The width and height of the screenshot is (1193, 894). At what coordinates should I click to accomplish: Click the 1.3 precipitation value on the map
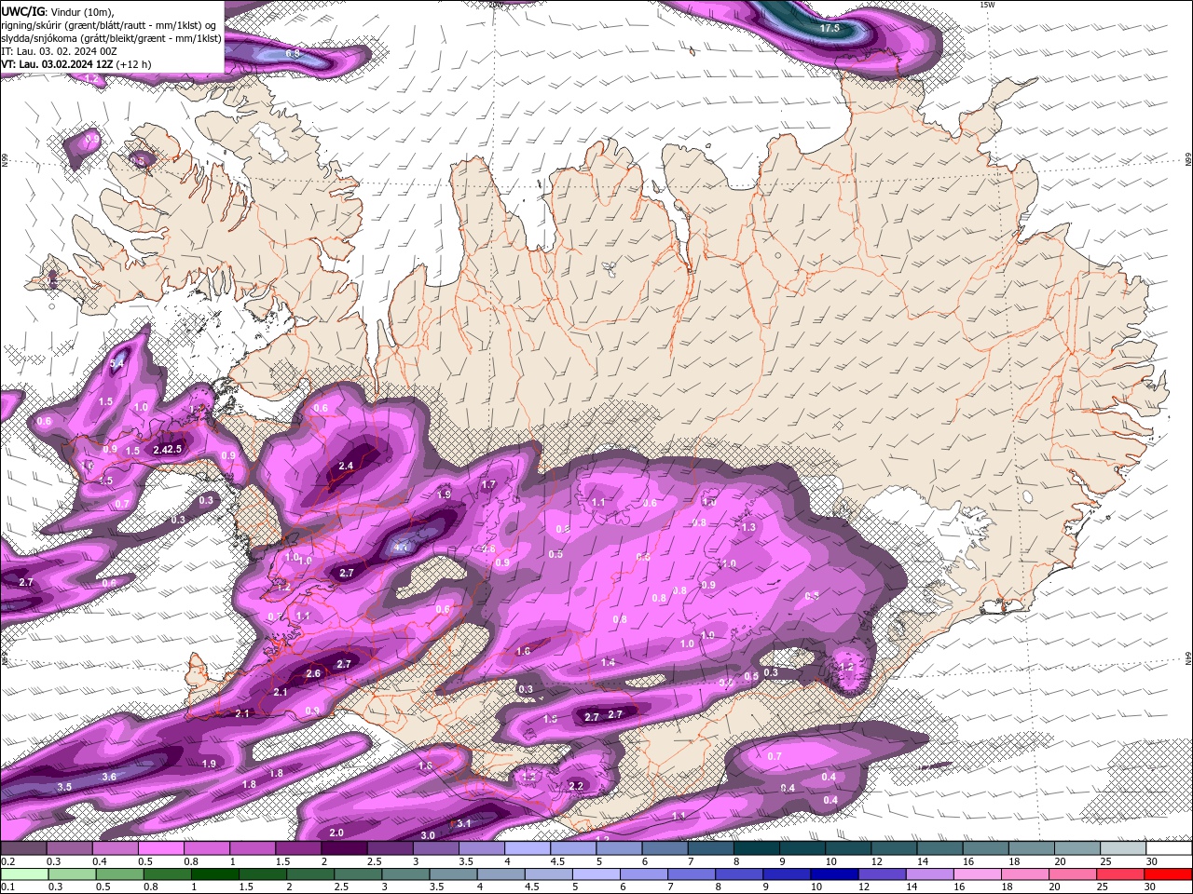(x=748, y=527)
